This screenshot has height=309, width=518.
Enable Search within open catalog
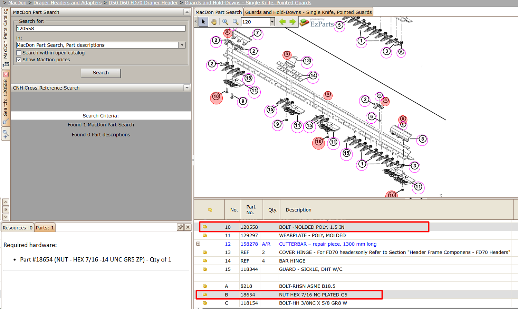point(19,53)
